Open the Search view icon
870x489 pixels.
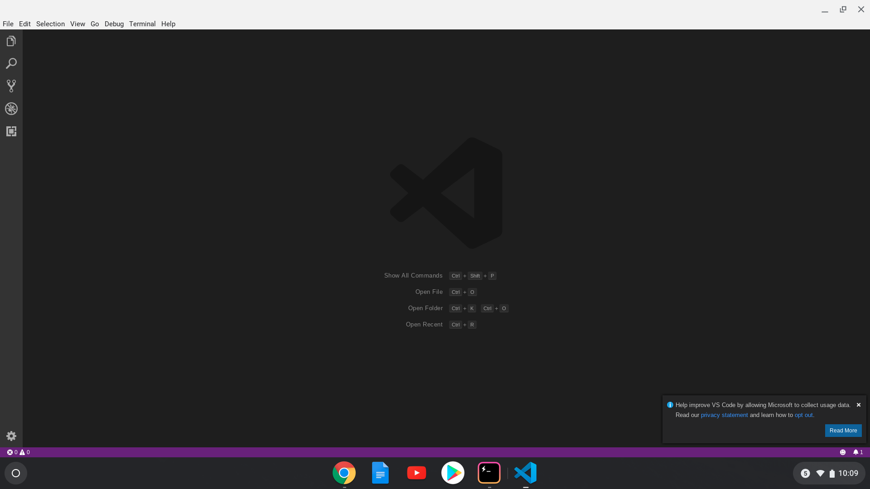click(x=11, y=63)
